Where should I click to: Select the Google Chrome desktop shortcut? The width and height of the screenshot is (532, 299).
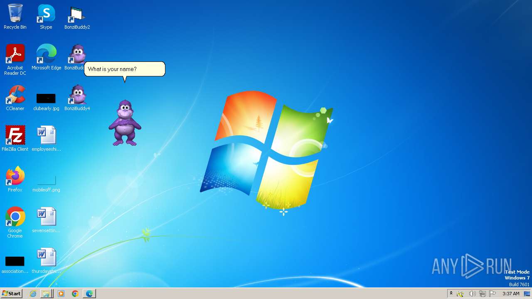point(15,223)
